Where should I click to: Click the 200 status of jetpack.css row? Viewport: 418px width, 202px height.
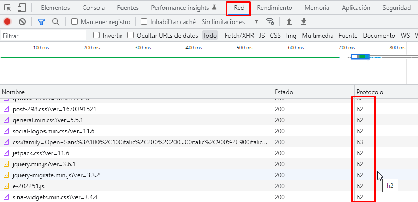280,153
